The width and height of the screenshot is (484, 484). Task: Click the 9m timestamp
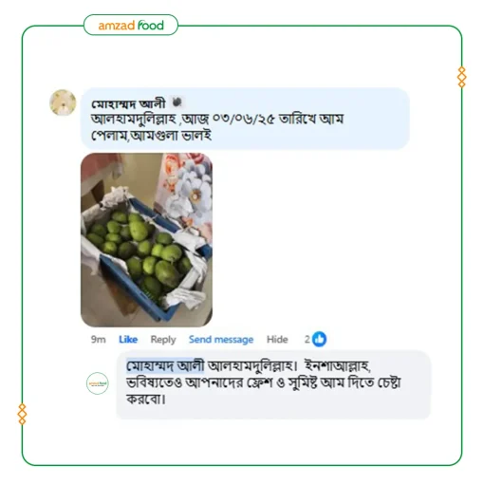[x=99, y=340]
